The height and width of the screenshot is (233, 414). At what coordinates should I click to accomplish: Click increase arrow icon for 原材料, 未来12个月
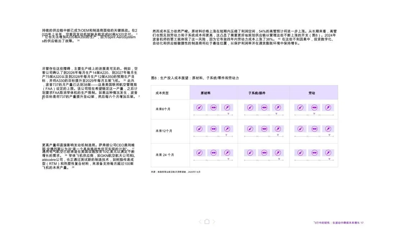point(227,129)
